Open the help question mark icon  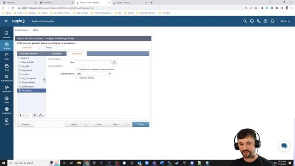coord(265,21)
